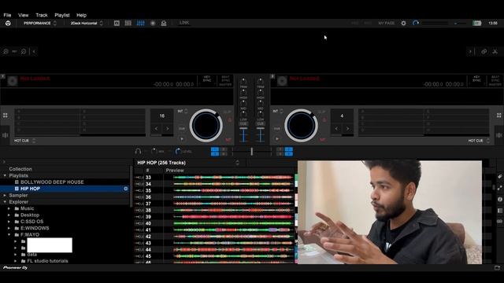Zoom in waveform with right magnifier icon
The height and width of the screenshot is (283, 504).
[x=24, y=51]
